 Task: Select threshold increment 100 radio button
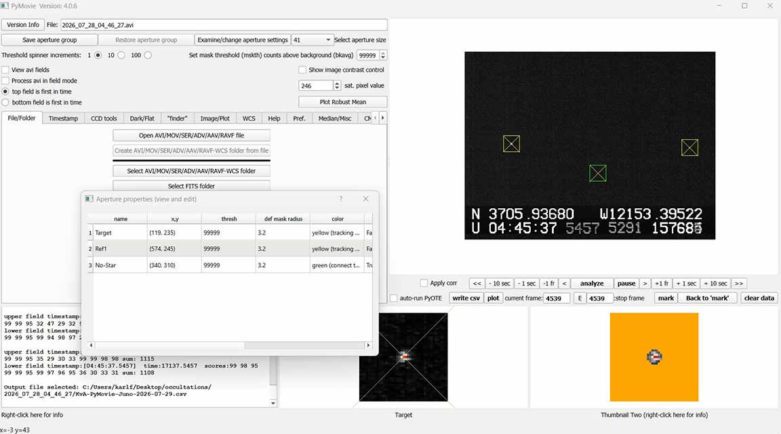coord(148,56)
